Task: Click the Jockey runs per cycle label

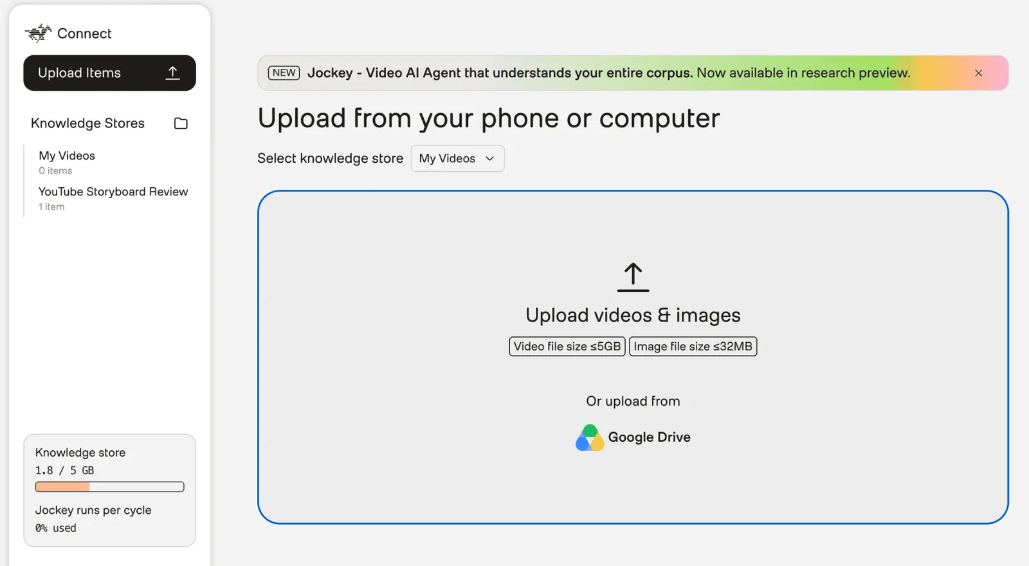Action: (x=93, y=510)
